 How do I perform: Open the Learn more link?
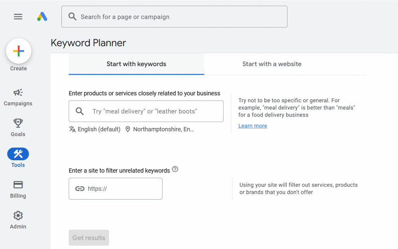click(253, 126)
